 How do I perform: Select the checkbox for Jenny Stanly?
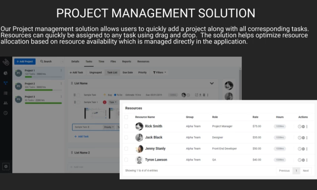126,149
